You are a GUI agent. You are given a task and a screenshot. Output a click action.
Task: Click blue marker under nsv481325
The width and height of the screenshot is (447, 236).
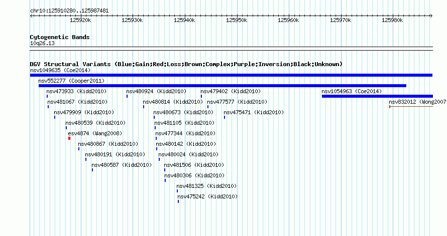click(177, 191)
